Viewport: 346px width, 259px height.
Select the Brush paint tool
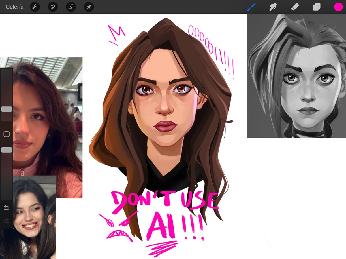click(x=252, y=7)
